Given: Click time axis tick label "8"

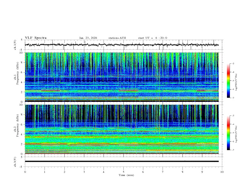Looking at the screenshot, I should 182,172.
